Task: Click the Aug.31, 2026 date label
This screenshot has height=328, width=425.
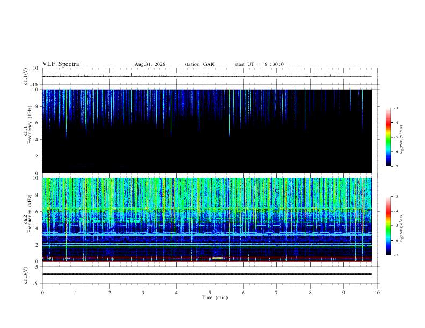Action: 150,64
